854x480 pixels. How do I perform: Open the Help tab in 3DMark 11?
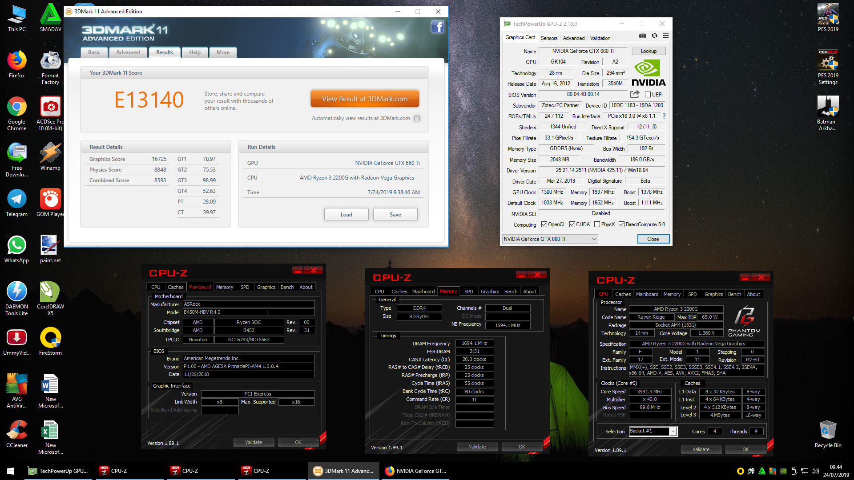point(195,52)
